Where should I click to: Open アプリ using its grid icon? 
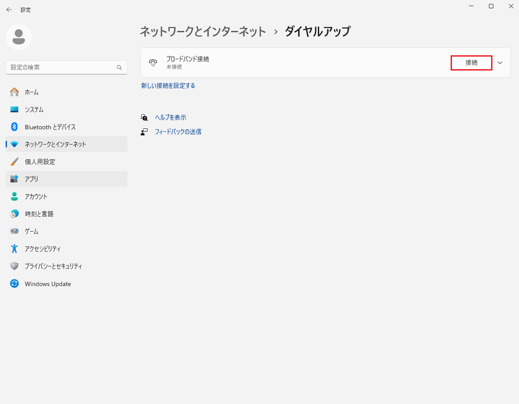point(14,179)
